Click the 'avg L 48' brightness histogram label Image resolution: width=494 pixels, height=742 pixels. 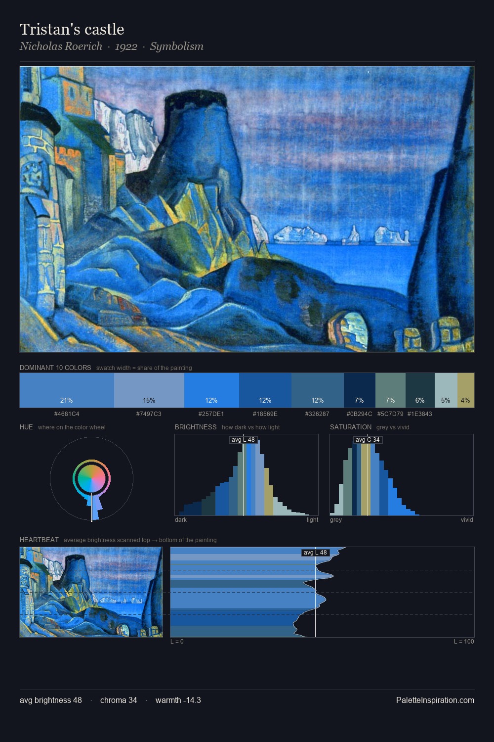(x=243, y=440)
